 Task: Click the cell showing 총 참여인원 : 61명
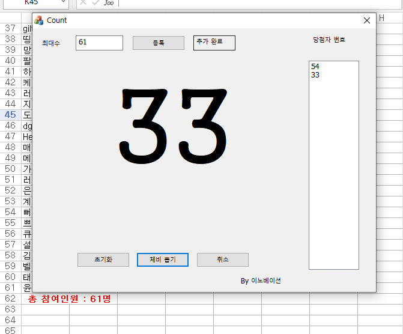(70, 299)
